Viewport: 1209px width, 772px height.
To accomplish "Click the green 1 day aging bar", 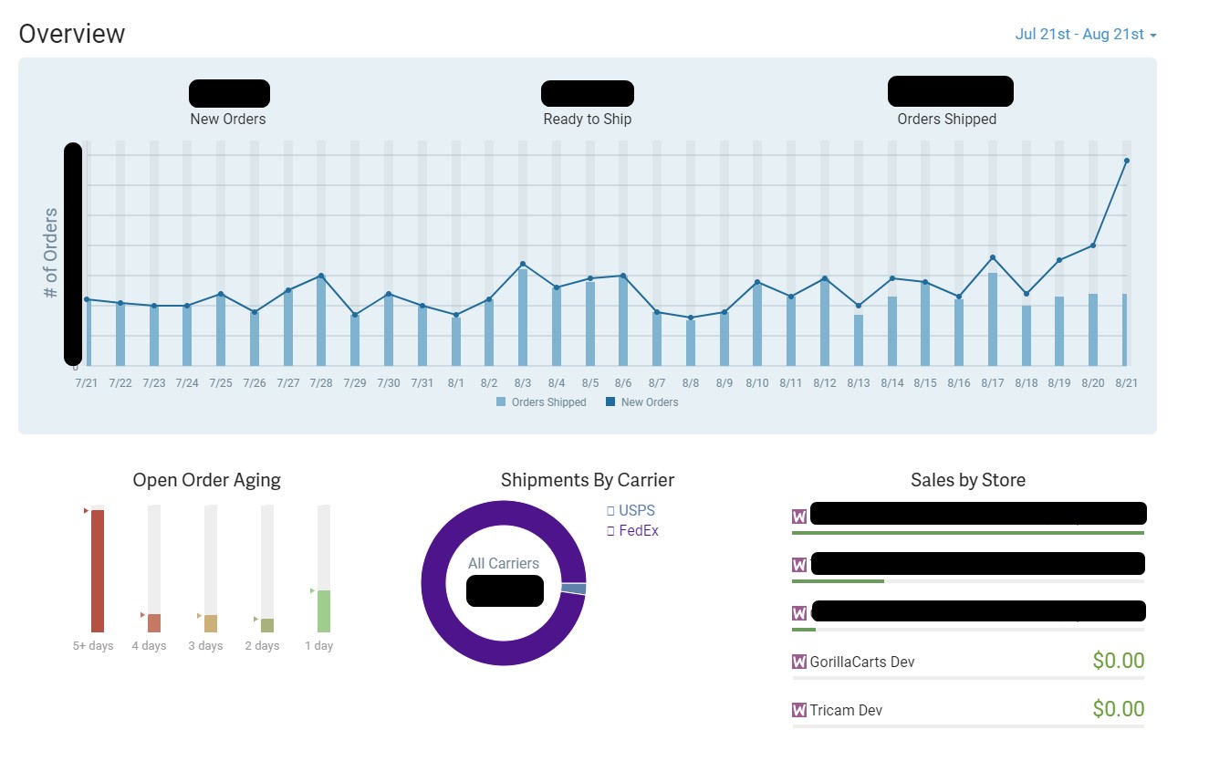I will click(324, 611).
